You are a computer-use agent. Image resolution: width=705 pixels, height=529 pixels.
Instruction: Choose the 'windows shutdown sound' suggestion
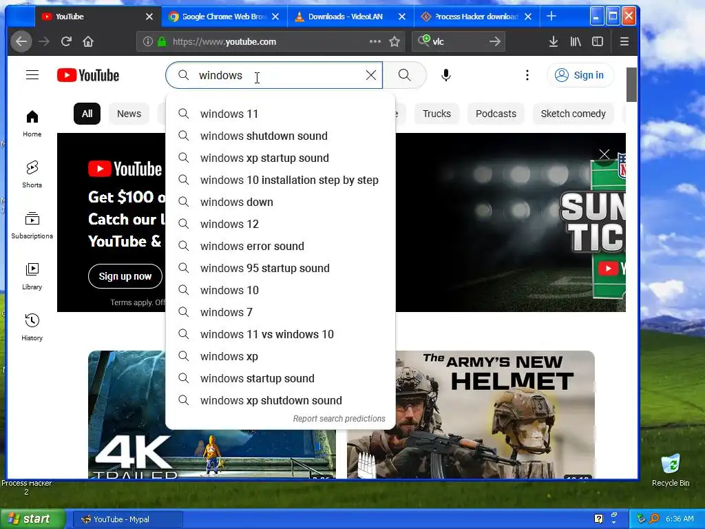click(x=281, y=136)
